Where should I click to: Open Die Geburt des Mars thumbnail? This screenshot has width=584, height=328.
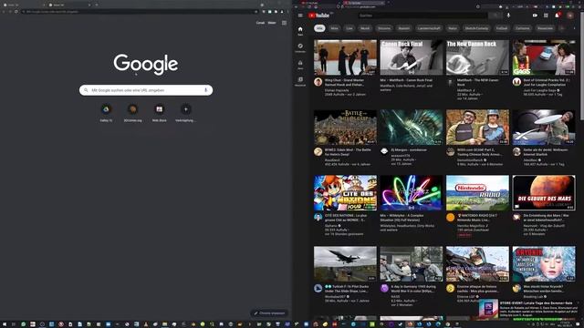pyautogui.click(x=544, y=192)
